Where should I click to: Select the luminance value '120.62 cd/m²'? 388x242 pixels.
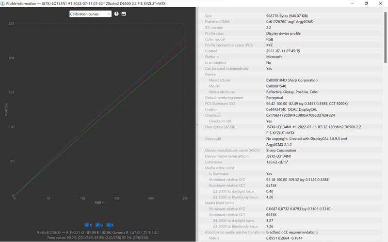pos(277,162)
